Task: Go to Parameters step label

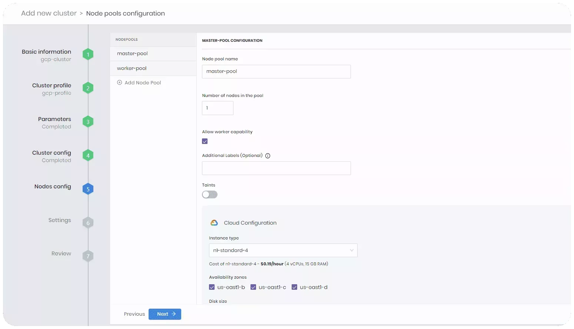Action: pos(54,119)
